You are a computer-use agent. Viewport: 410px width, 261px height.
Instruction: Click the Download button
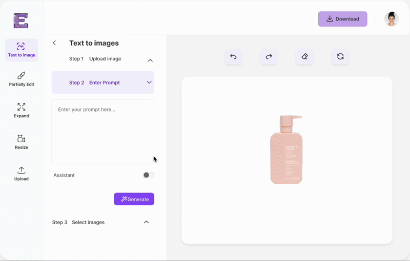point(342,19)
